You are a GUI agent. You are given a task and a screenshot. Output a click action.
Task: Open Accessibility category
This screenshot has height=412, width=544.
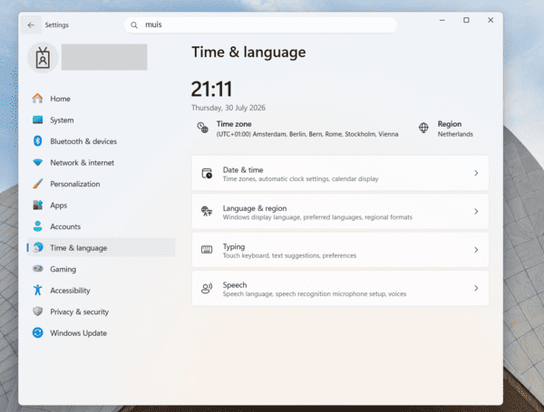pyautogui.click(x=101, y=291)
